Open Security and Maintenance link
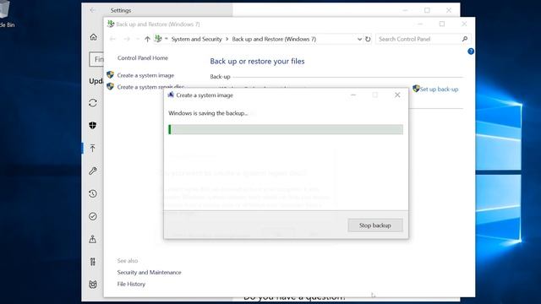 coord(149,272)
